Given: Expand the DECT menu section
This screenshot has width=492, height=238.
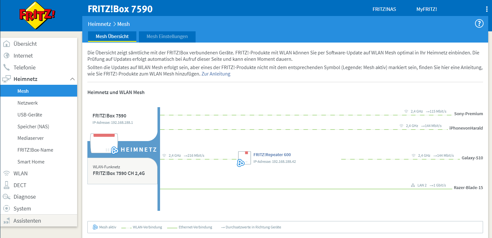Looking at the screenshot, I should coord(20,185).
